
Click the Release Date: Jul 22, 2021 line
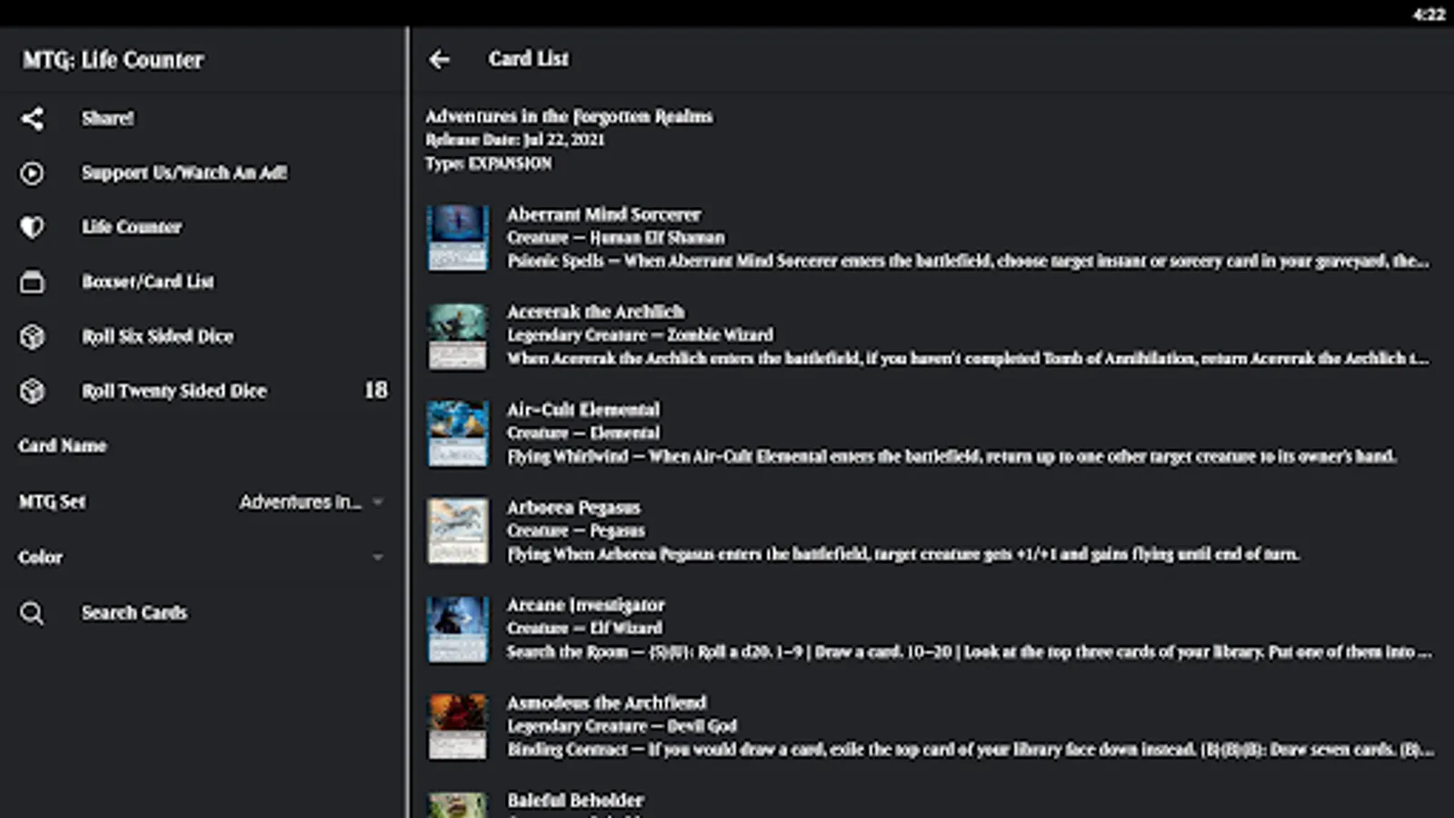[x=515, y=140]
